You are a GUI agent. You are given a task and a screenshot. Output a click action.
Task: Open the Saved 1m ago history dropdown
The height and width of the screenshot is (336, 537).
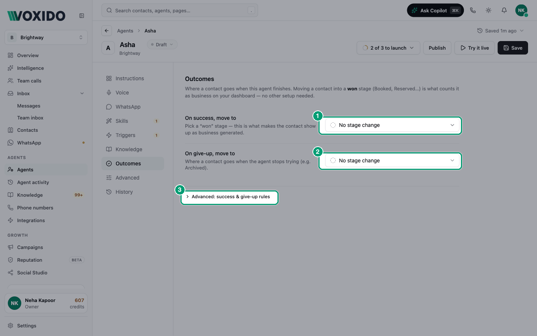pos(500,31)
